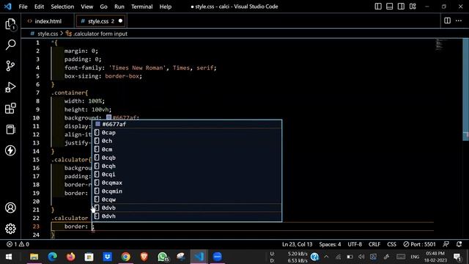This screenshot has height=264, width=469.
Task: Click .calculator form input breadcrumb
Action: click(100, 34)
